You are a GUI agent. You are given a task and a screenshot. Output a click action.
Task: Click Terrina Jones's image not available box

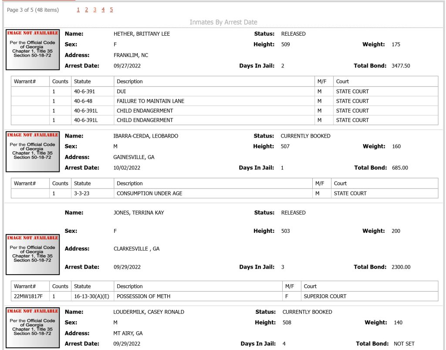tap(33, 255)
